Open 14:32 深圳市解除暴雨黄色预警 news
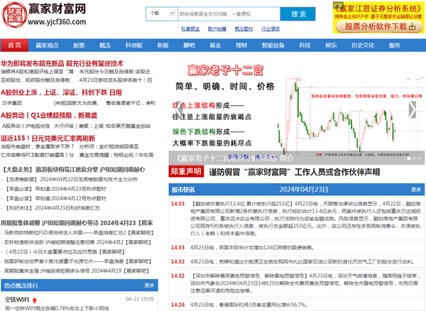This screenshot has width=426, height=311. point(296,283)
